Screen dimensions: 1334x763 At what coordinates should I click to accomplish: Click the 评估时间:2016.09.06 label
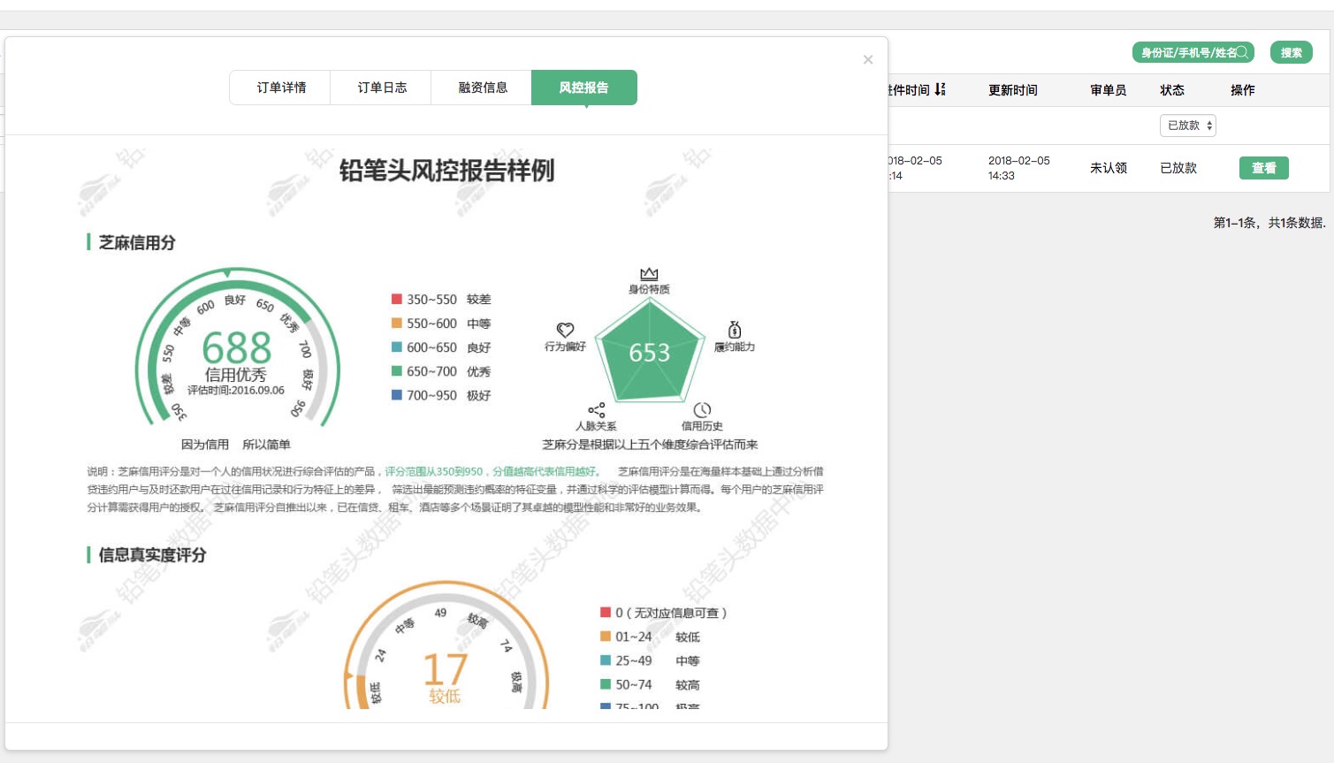(236, 390)
